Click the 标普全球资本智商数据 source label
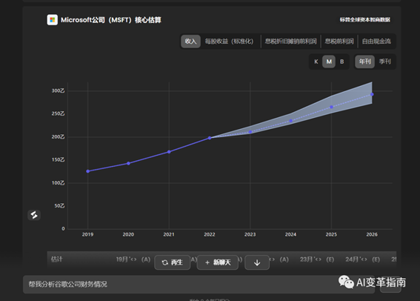Image resolution: width=420 pixels, height=301 pixels. pyautogui.click(x=365, y=20)
